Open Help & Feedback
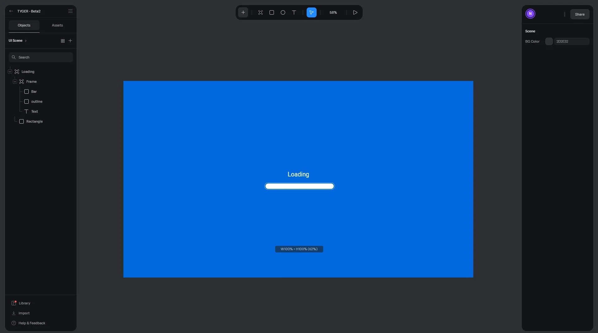The image size is (598, 333). click(32, 323)
